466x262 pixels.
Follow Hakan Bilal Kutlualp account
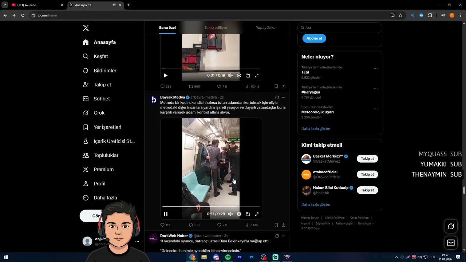pyautogui.click(x=367, y=190)
